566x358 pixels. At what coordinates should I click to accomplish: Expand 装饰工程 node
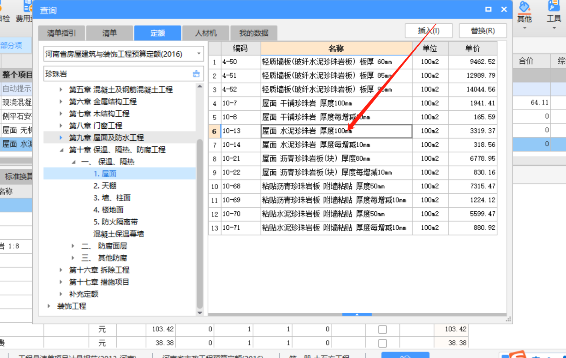click(x=49, y=306)
